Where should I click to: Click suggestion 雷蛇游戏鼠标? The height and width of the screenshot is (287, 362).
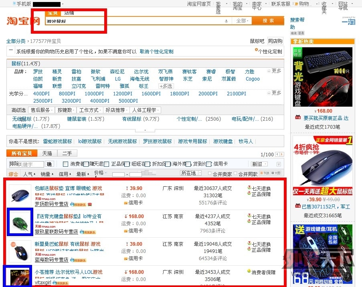coord(57,141)
